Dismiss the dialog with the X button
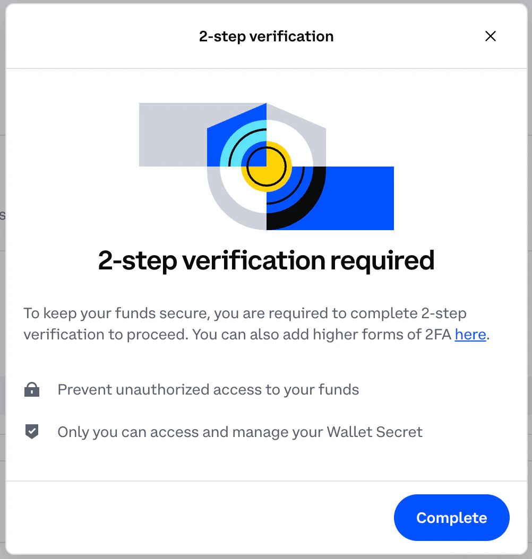 pos(491,36)
